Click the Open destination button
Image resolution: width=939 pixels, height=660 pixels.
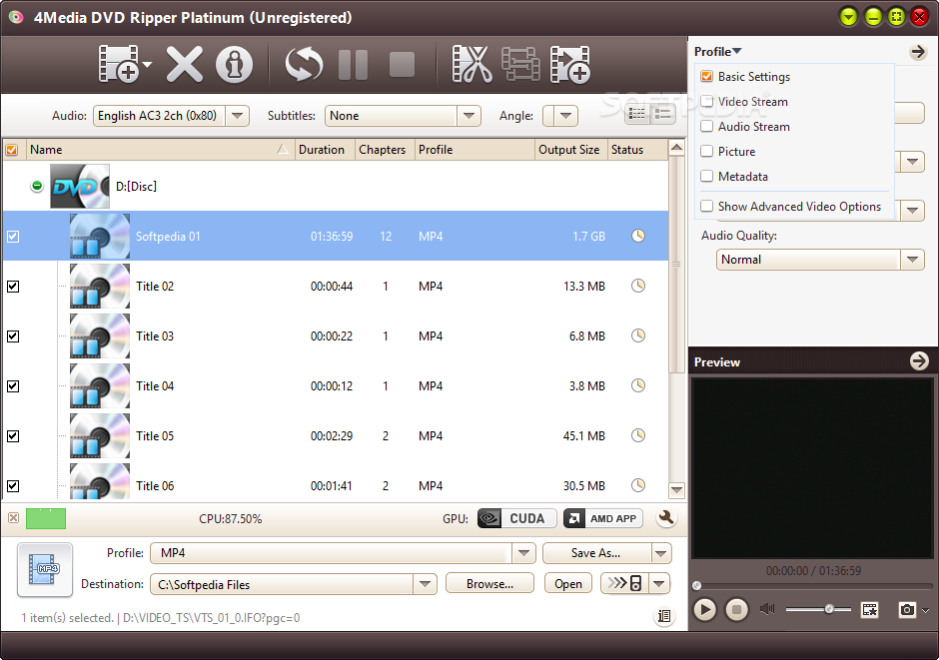pyautogui.click(x=567, y=583)
